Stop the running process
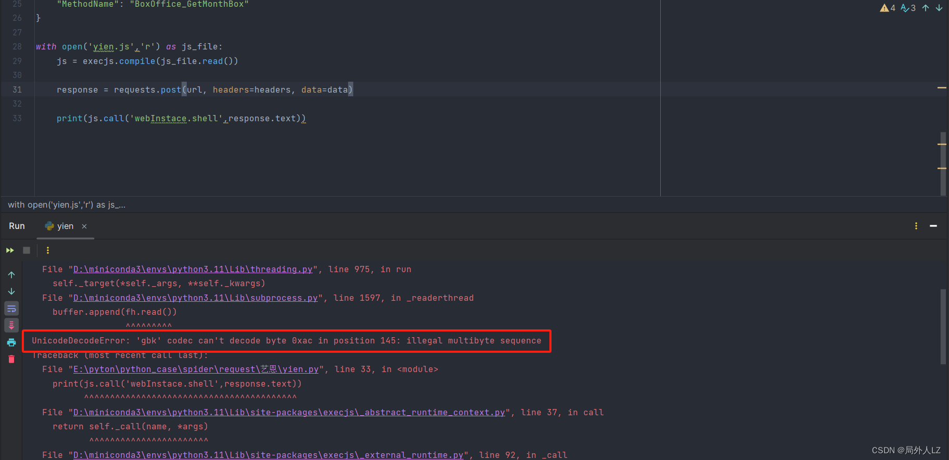This screenshot has height=460, width=949. [x=27, y=250]
